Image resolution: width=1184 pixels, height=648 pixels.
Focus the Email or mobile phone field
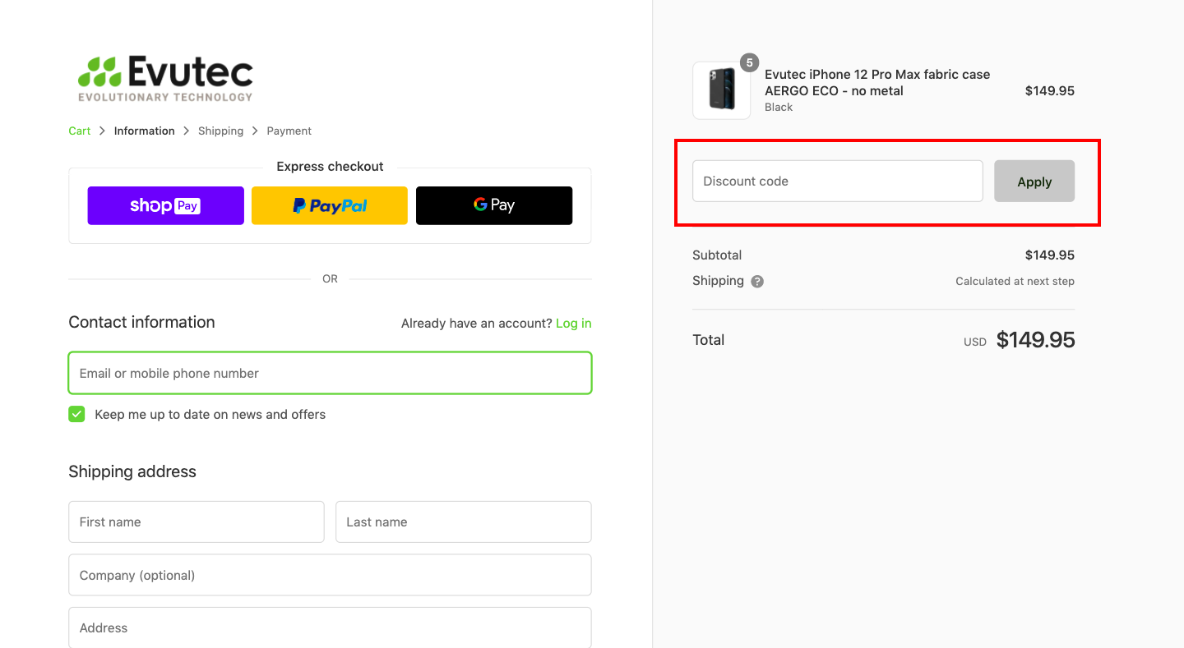330,373
